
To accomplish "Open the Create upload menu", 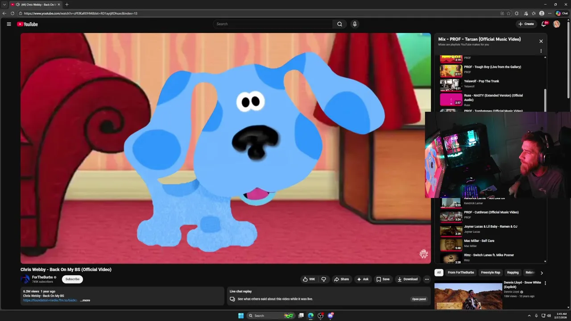I will (x=526, y=24).
